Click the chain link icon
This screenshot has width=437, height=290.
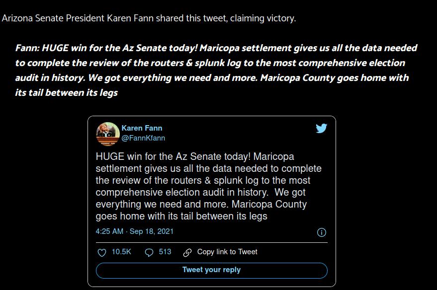point(187,252)
